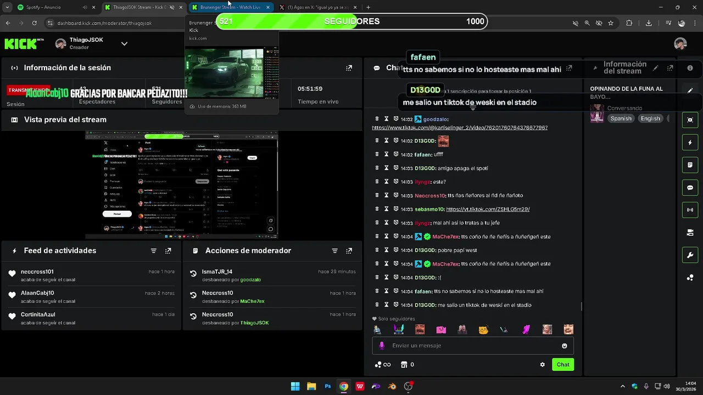Open Photoshop from the taskbar
Screen dimensions: 703x395
327,386
